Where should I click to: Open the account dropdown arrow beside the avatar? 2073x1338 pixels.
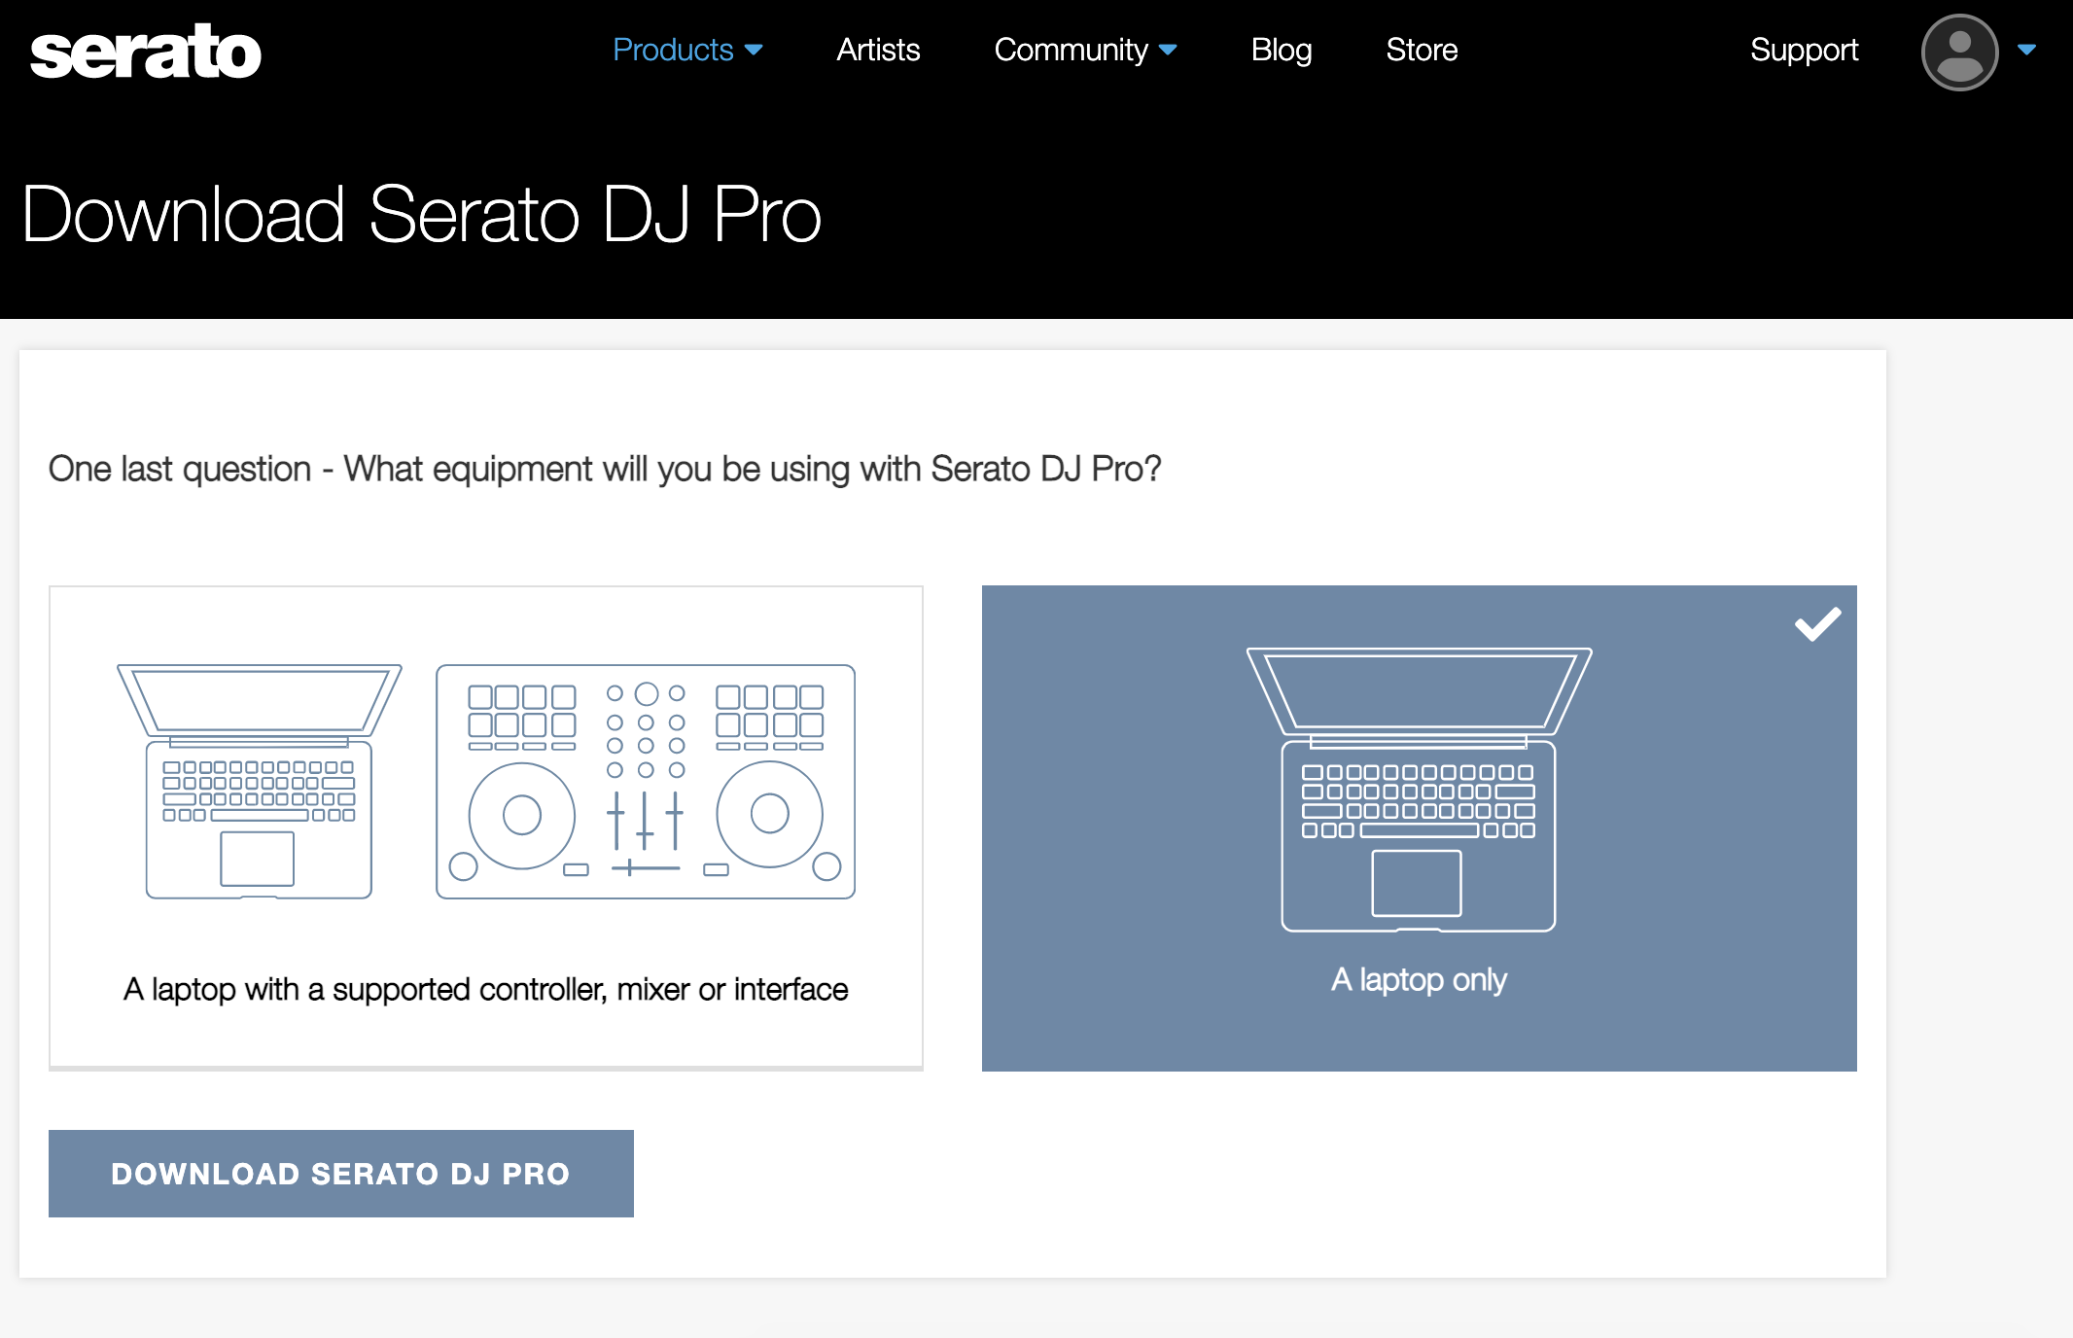pyautogui.click(x=2027, y=50)
